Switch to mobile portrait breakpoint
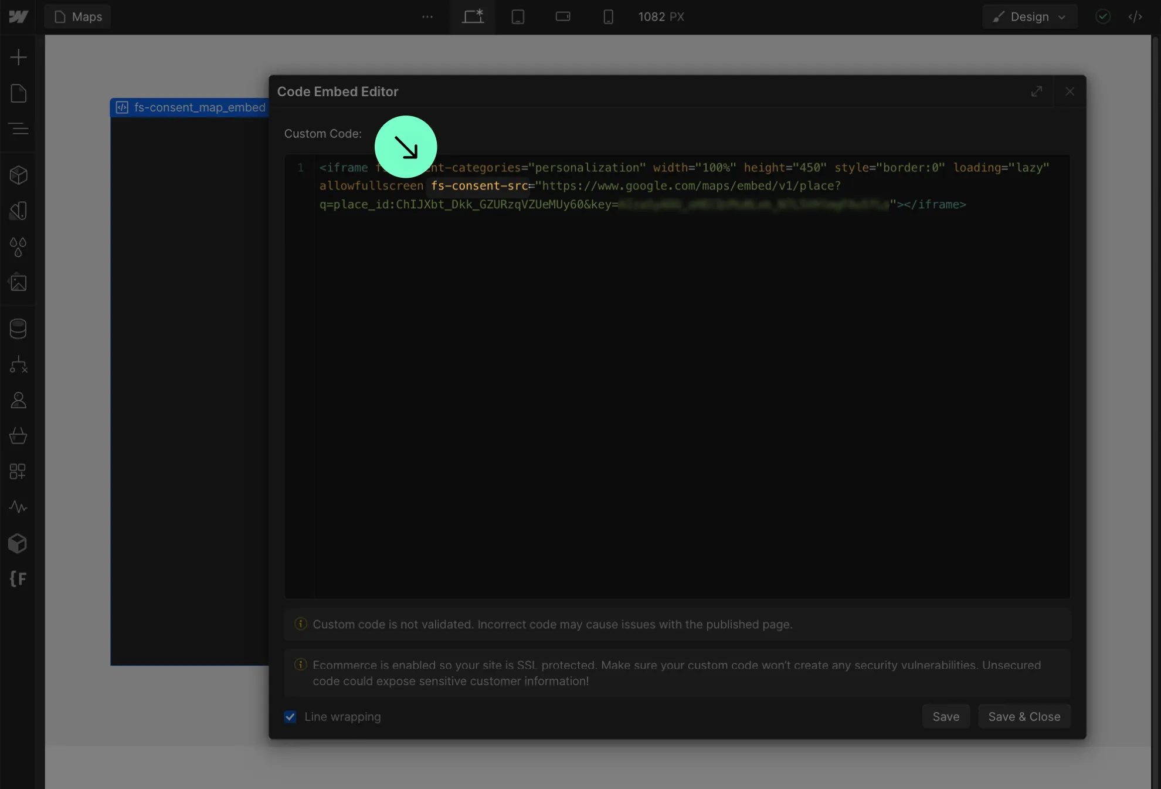Screen dimensions: 1161x789 (x=608, y=16)
